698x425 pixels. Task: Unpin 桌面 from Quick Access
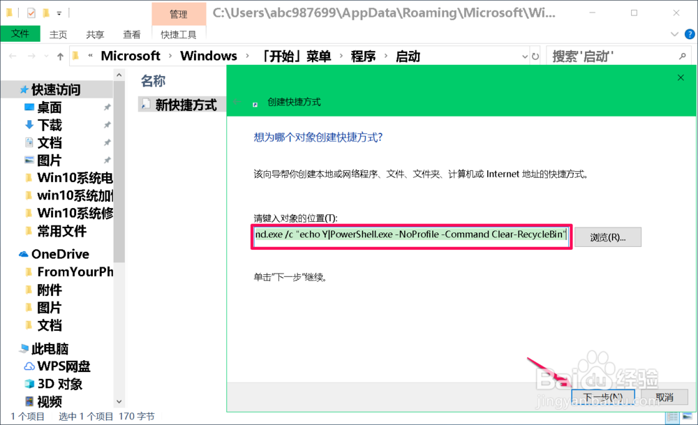[x=109, y=107]
